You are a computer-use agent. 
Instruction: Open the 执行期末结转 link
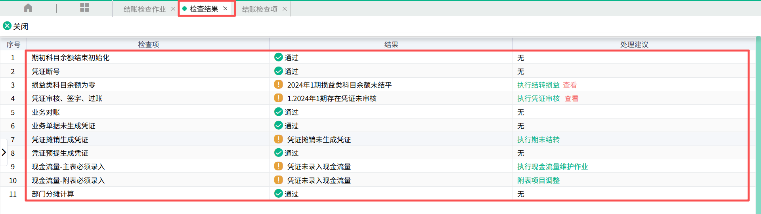point(538,139)
